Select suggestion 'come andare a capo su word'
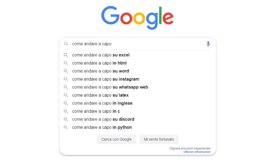The image size is (268, 162). click(138, 71)
